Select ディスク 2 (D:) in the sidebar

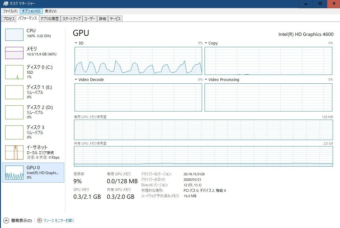(14, 112)
